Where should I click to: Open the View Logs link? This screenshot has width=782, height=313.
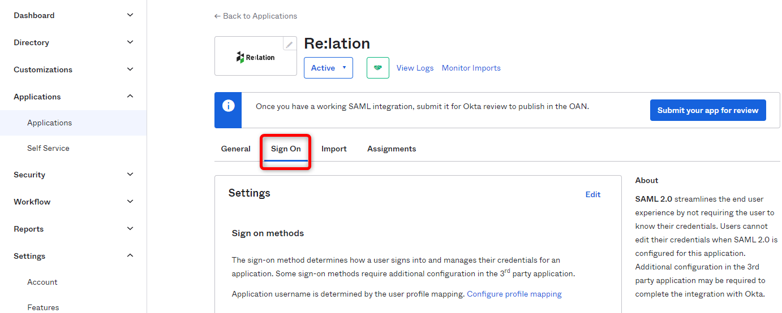click(x=415, y=68)
